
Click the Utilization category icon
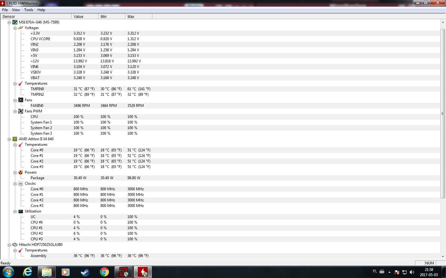(21, 211)
